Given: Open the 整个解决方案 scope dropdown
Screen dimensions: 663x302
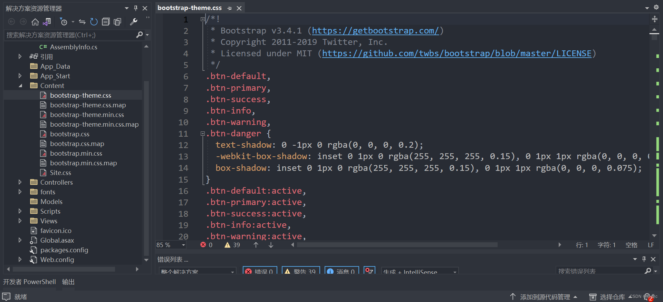Looking at the screenshot, I should [x=198, y=271].
